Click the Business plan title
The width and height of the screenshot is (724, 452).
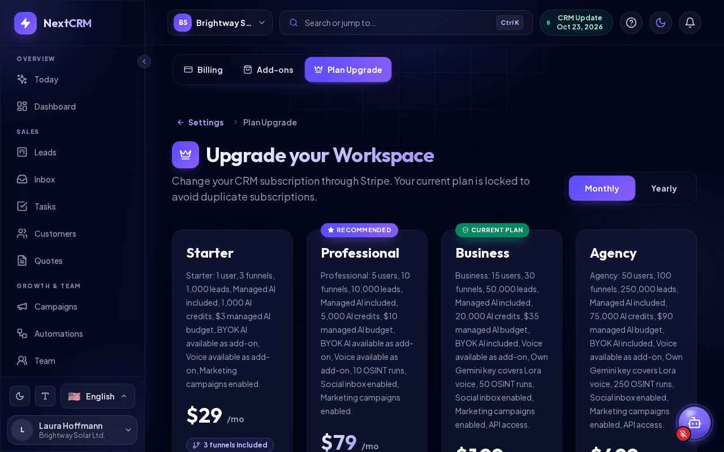coord(482,253)
